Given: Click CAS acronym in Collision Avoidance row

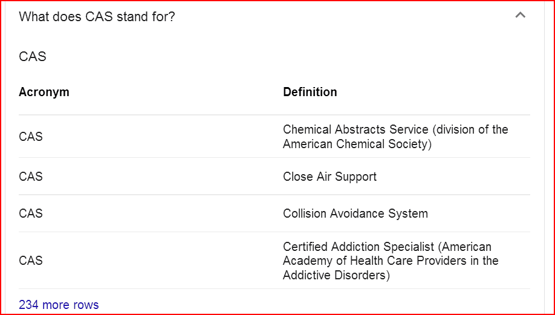Looking at the screenshot, I should [x=31, y=213].
